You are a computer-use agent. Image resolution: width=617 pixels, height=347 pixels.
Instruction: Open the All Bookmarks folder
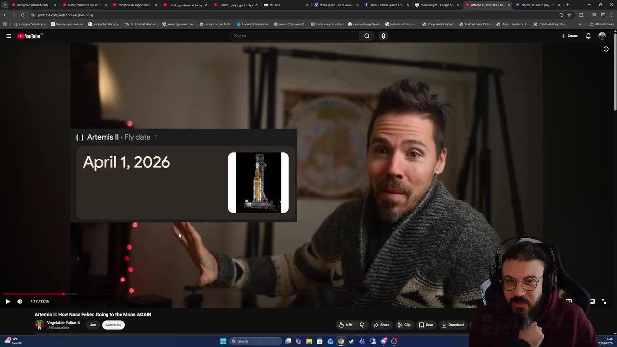click(602, 24)
